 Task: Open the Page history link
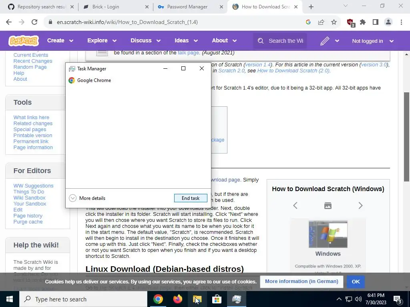28,216
